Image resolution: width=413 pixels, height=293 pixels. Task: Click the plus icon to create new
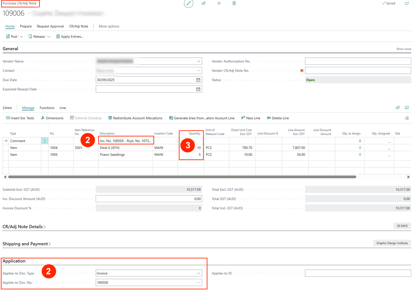tap(219, 3)
